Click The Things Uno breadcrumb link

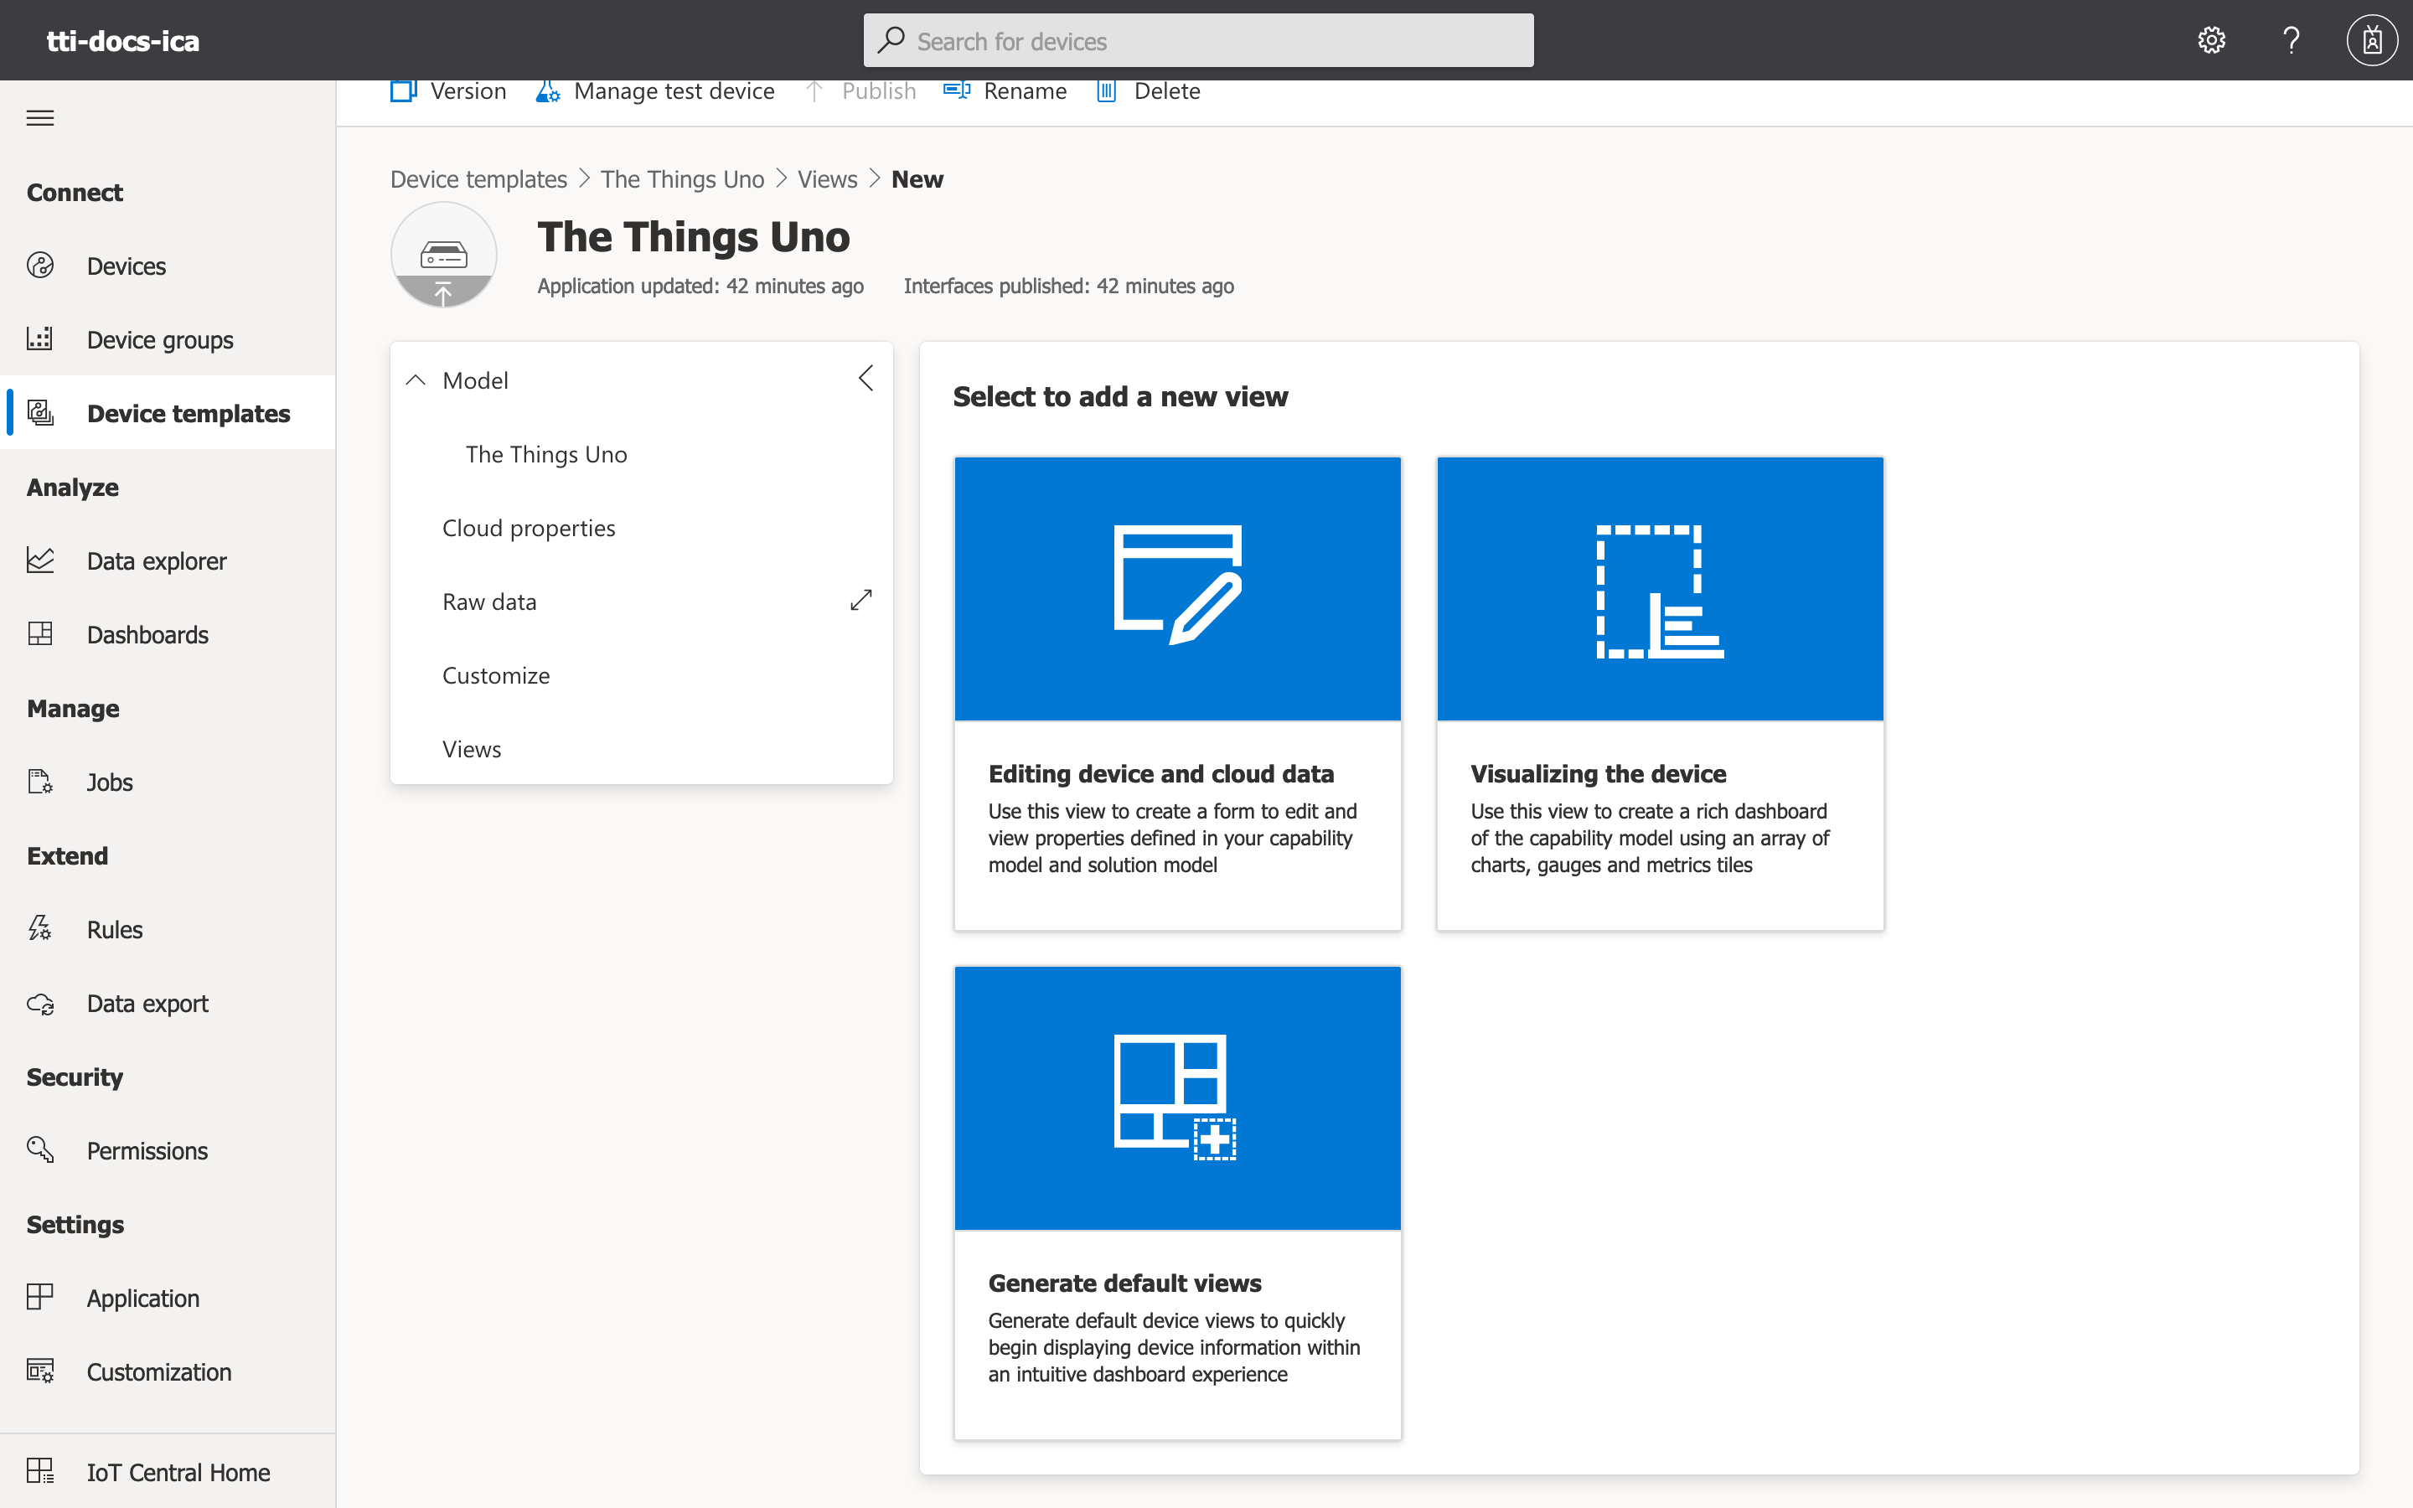click(682, 179)
